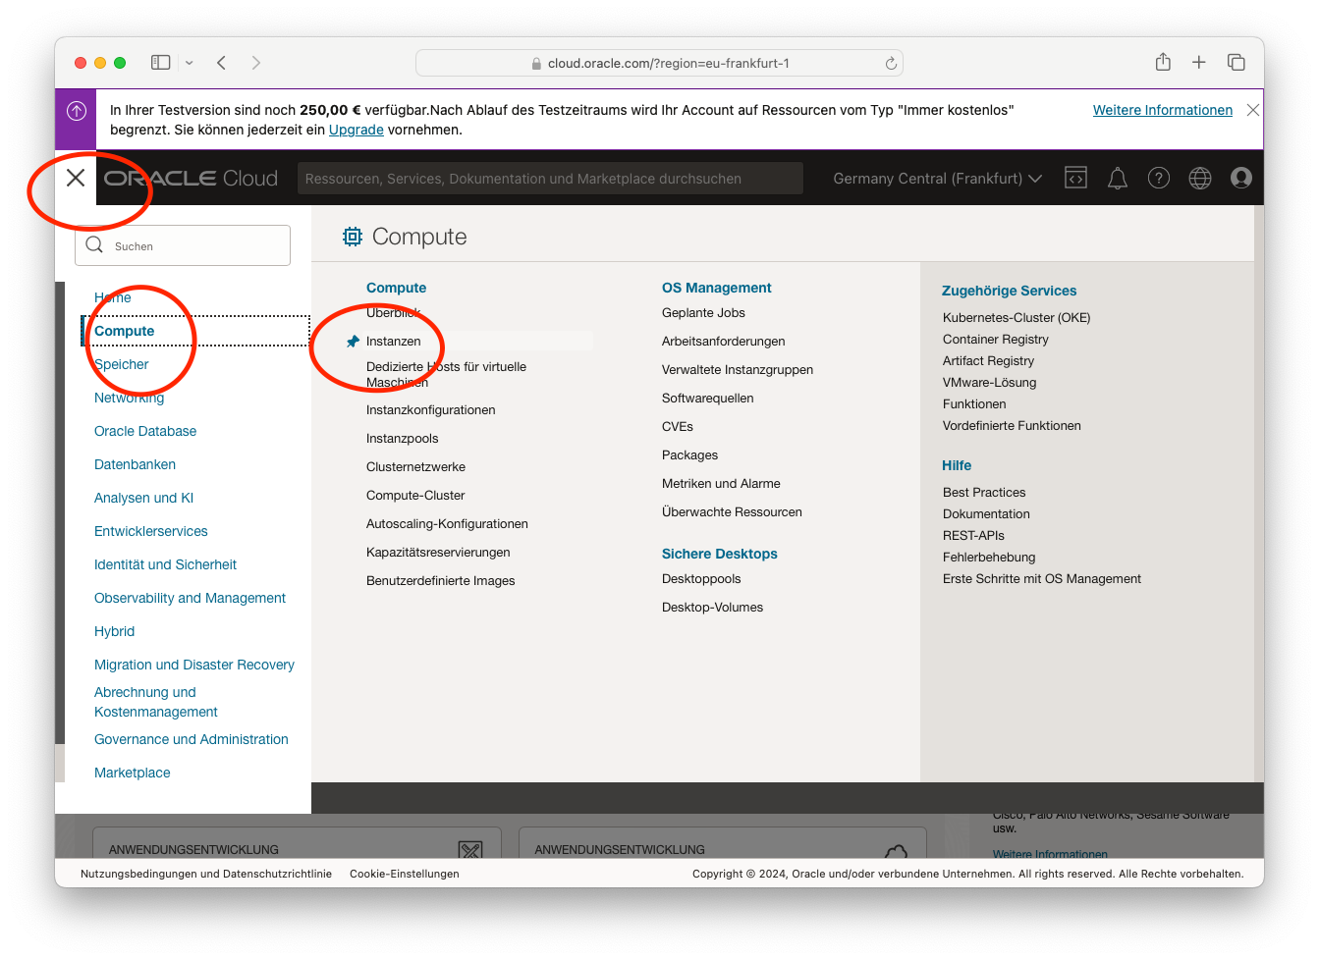This screenshot has width=1319, height=960.
Task: Select Oracle Database in the navigation menu
Action: 145,431
